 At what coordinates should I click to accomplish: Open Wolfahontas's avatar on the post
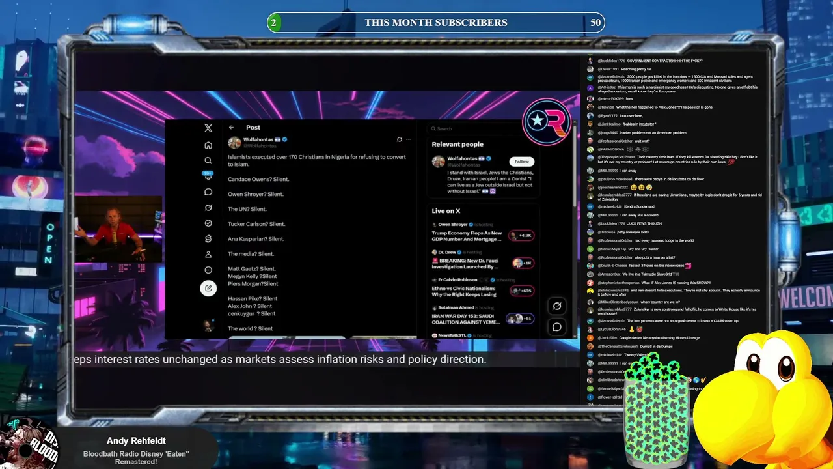coord(234,143)
